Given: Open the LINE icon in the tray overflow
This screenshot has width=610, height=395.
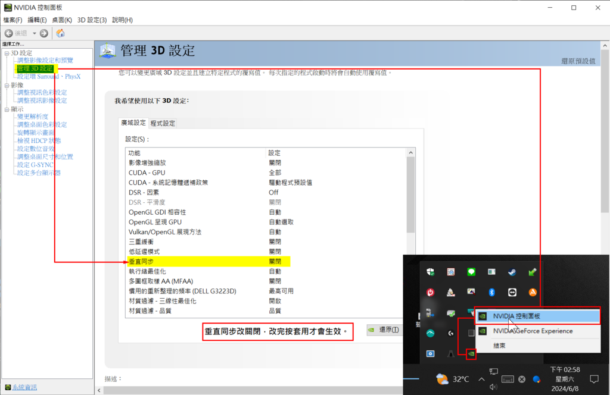Looking at the screenshot, I should 471,272.
